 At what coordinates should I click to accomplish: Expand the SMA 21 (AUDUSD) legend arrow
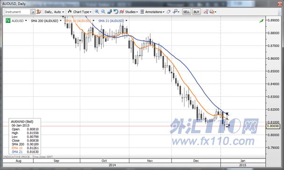(x=126, y=21)
